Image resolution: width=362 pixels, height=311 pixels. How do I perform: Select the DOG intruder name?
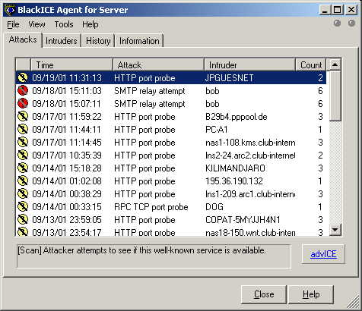coord(214,207)
